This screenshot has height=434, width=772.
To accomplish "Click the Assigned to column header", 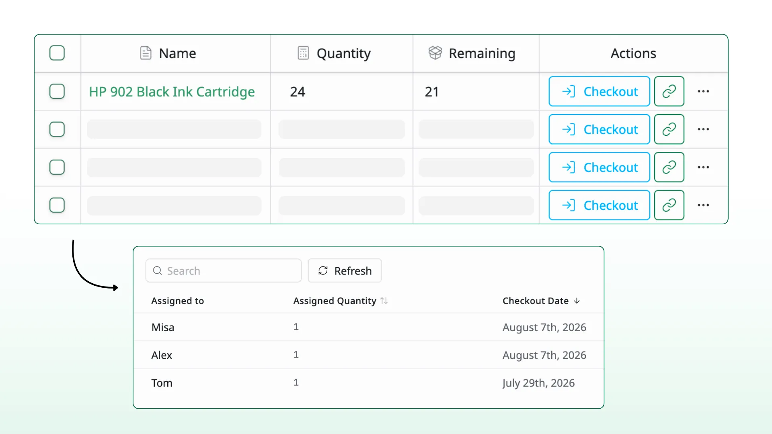I will click(177, 301).
